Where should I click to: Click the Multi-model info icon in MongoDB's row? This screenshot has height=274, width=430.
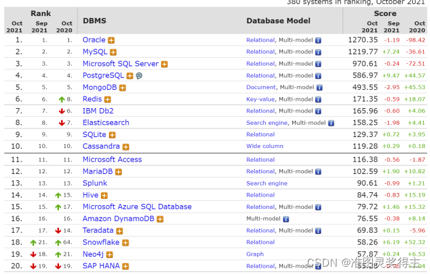pos(319,88)
